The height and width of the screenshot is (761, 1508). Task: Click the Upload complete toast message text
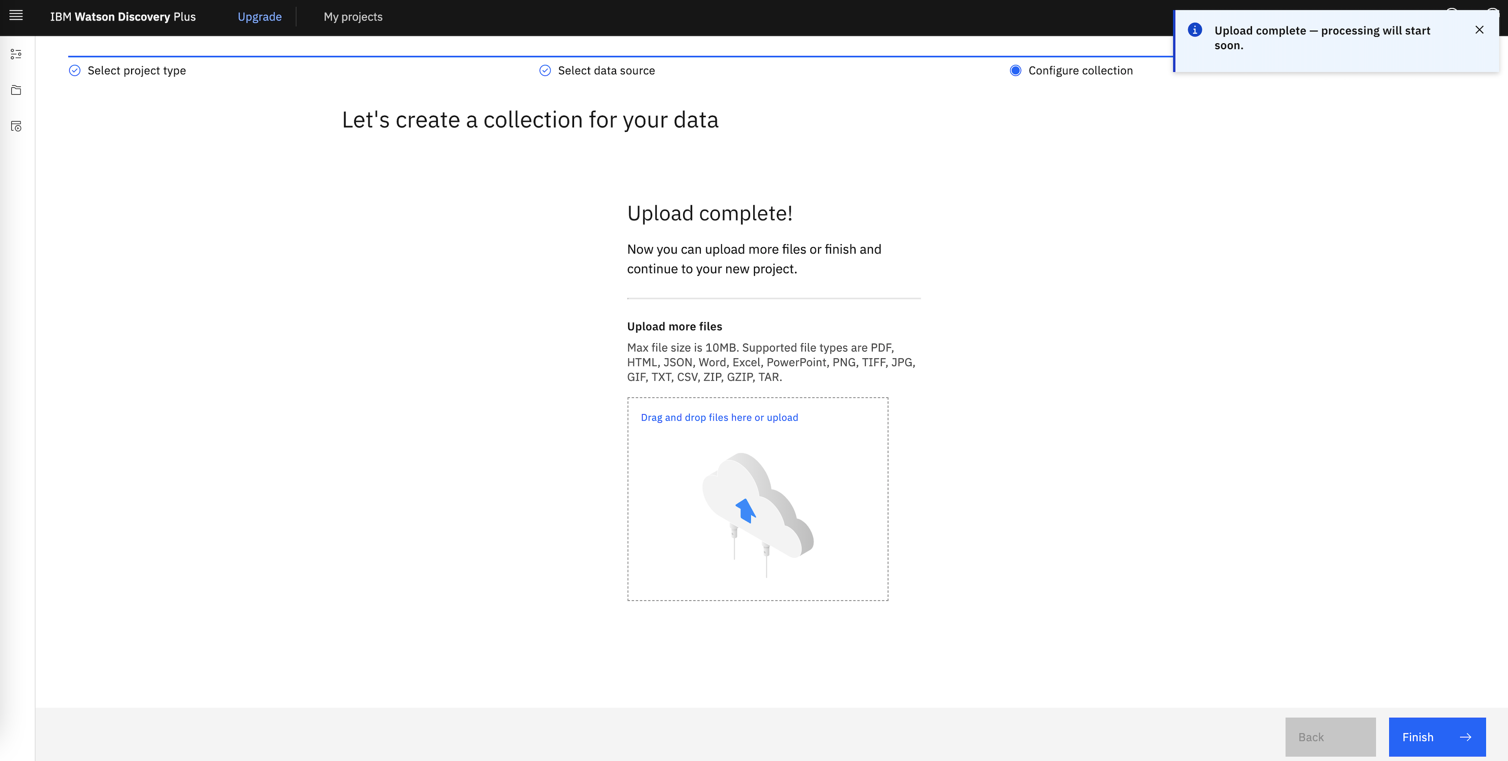(1322, 37)
